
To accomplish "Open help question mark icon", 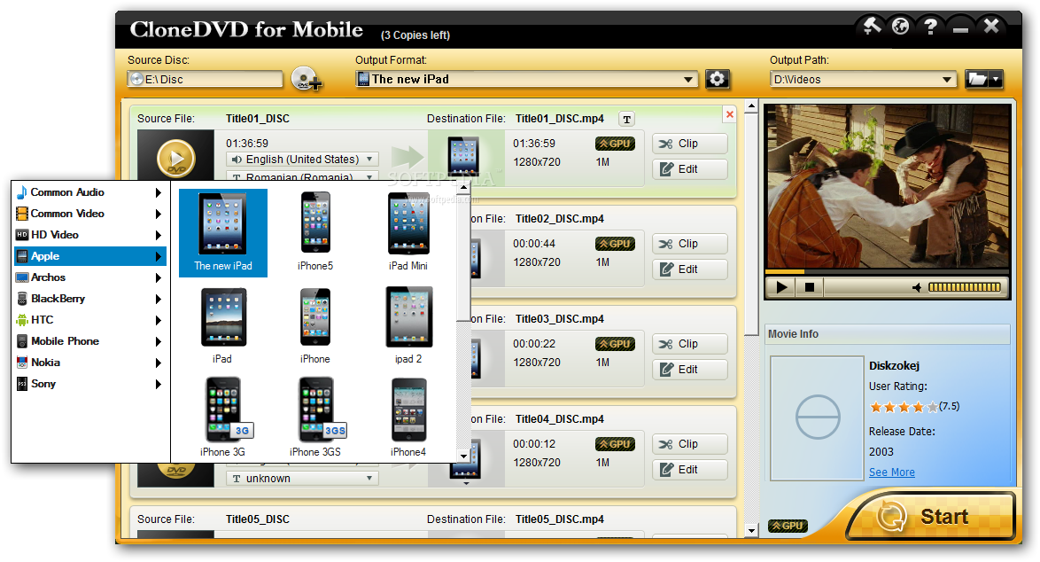I will [x=930, y=27].
